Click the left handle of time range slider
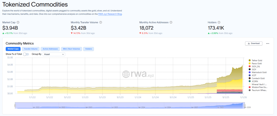Viewport: 277px width, 116px height. click(15, 106)
